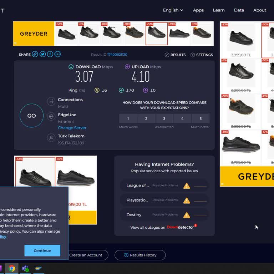
Task: Open Microsoft Teams from the taskbar
Action: 25,268
